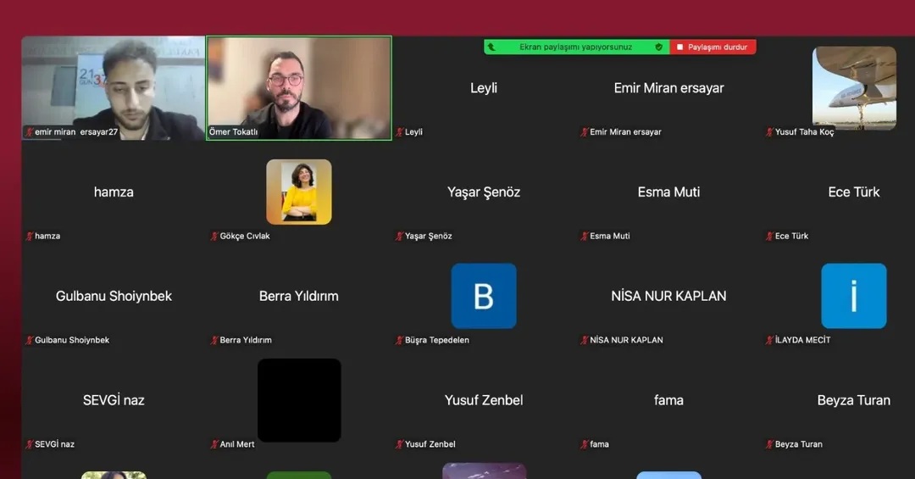
Task: Click muted mic icon beside hamza
Action: click(30, 237)
